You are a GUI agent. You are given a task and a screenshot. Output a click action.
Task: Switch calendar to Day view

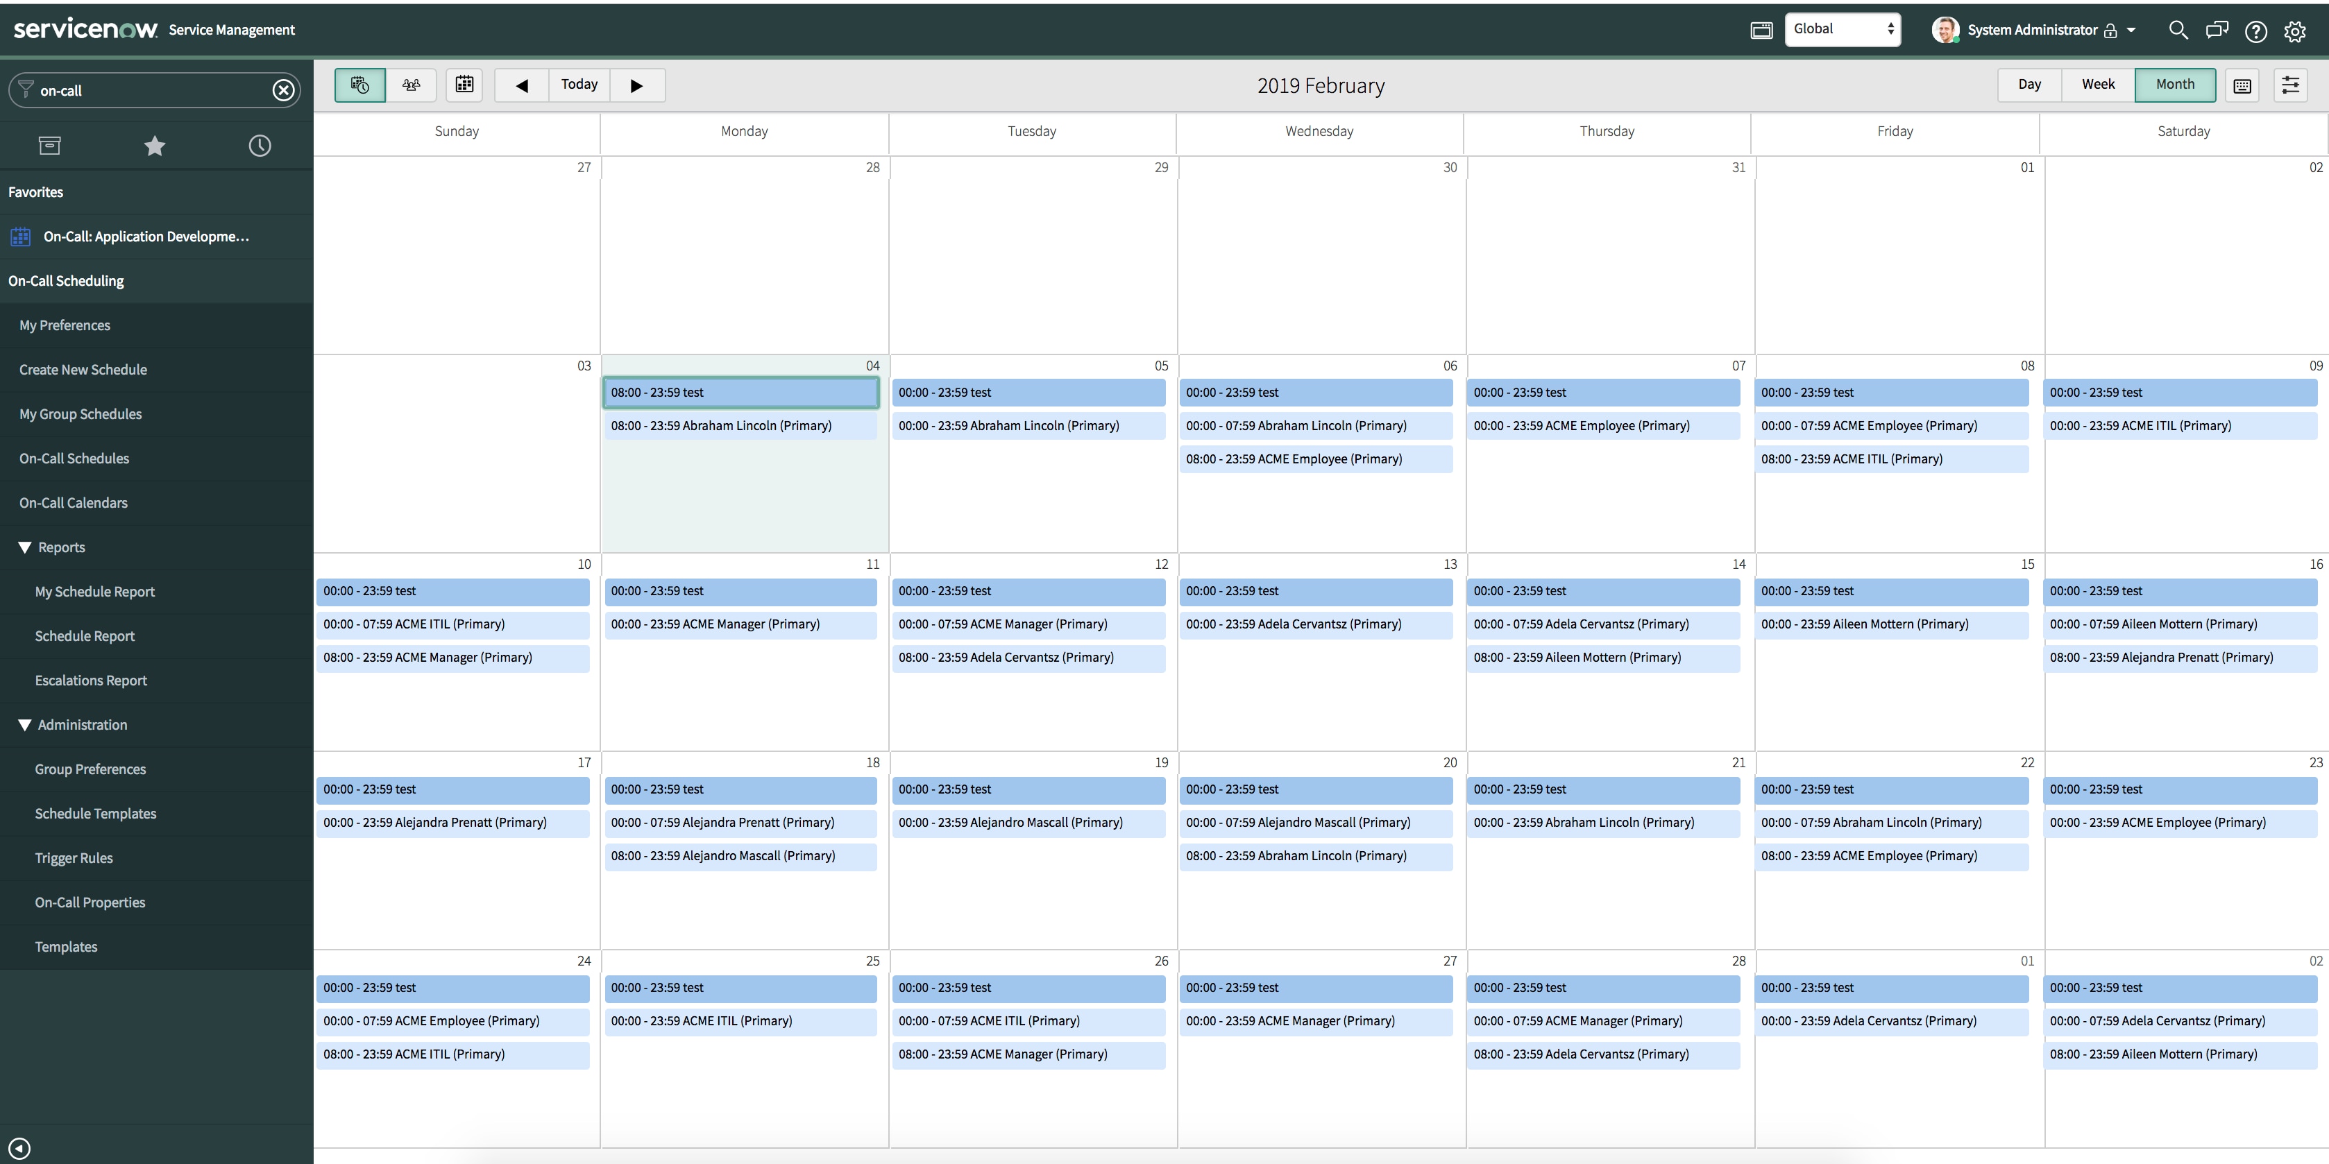click(2030, 85)
